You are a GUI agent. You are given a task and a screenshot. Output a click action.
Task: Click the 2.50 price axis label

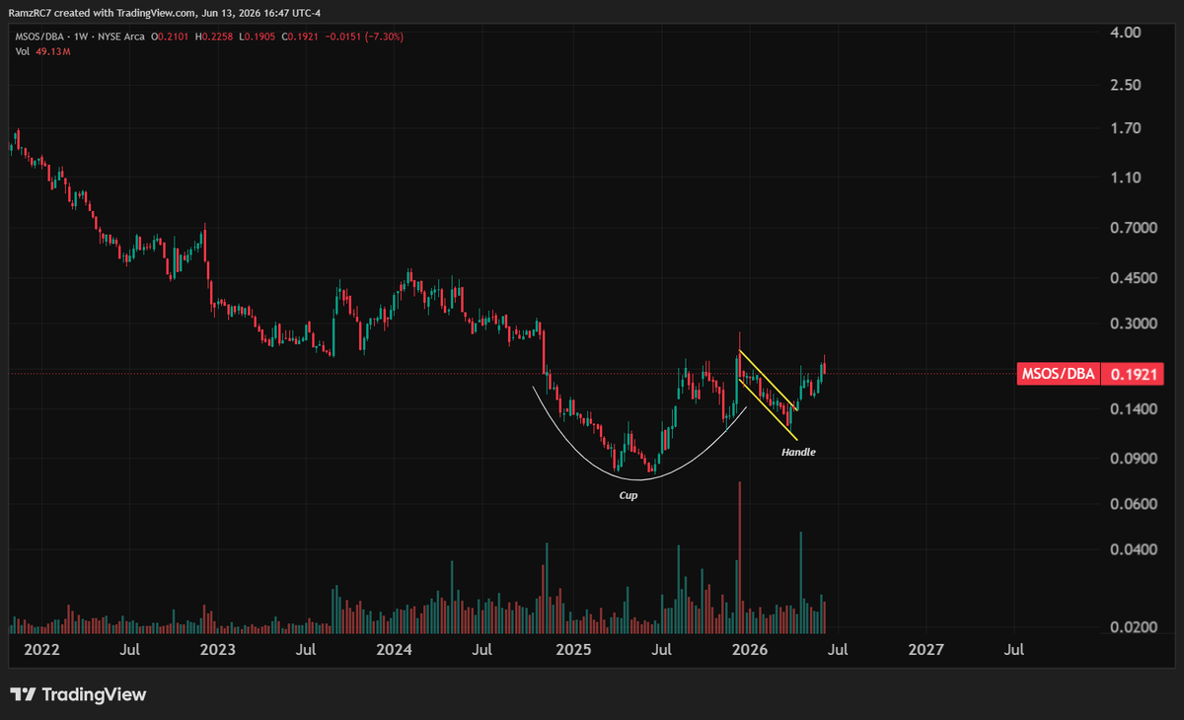(x=1126, y=85)
